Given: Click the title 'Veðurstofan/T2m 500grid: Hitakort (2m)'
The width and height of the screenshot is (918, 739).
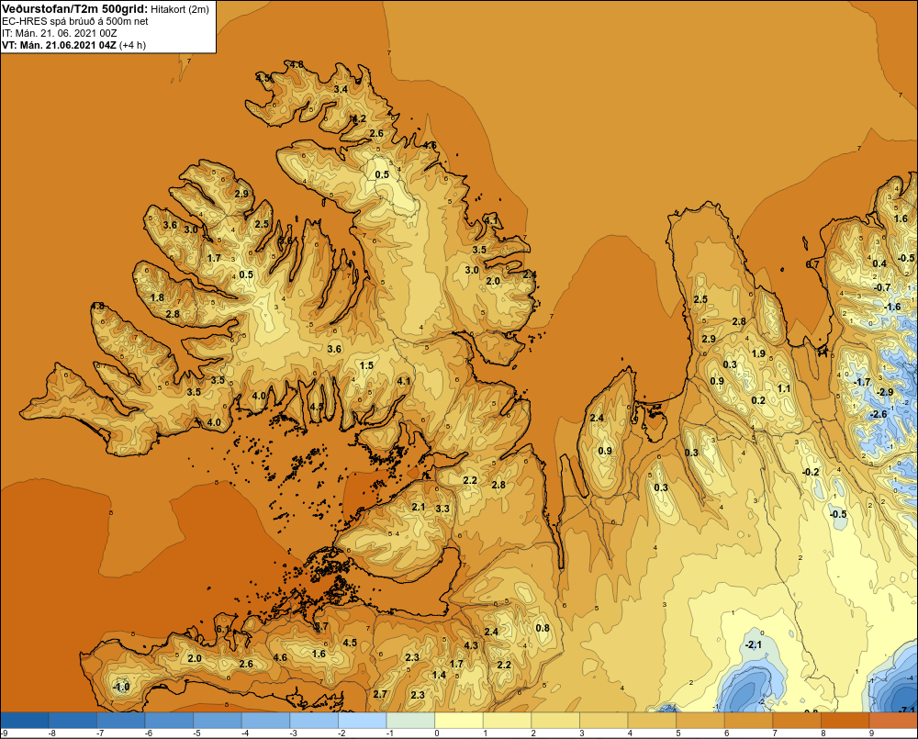Looking at the screenshot, I should (x=106, y=9).
